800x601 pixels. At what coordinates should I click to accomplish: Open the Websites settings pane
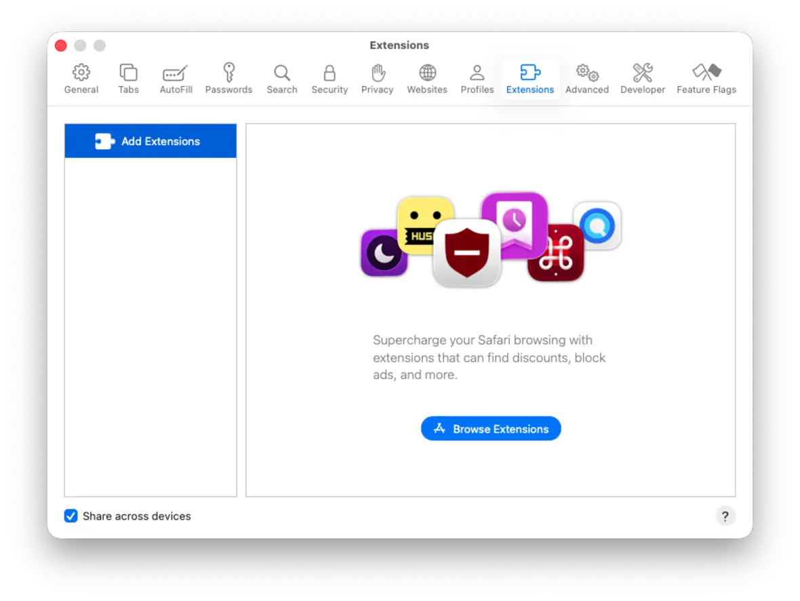tap(426, 78)
